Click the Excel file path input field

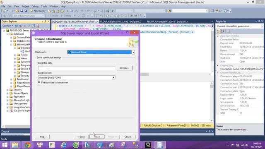point(77,68)
